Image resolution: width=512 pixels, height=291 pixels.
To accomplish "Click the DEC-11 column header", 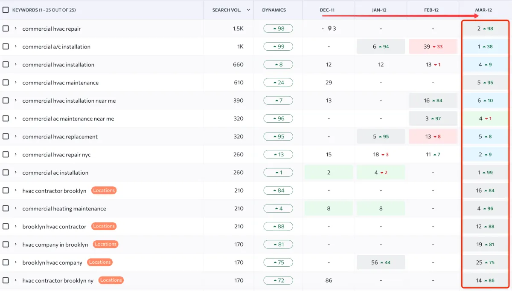I will (x=327, y=10).
